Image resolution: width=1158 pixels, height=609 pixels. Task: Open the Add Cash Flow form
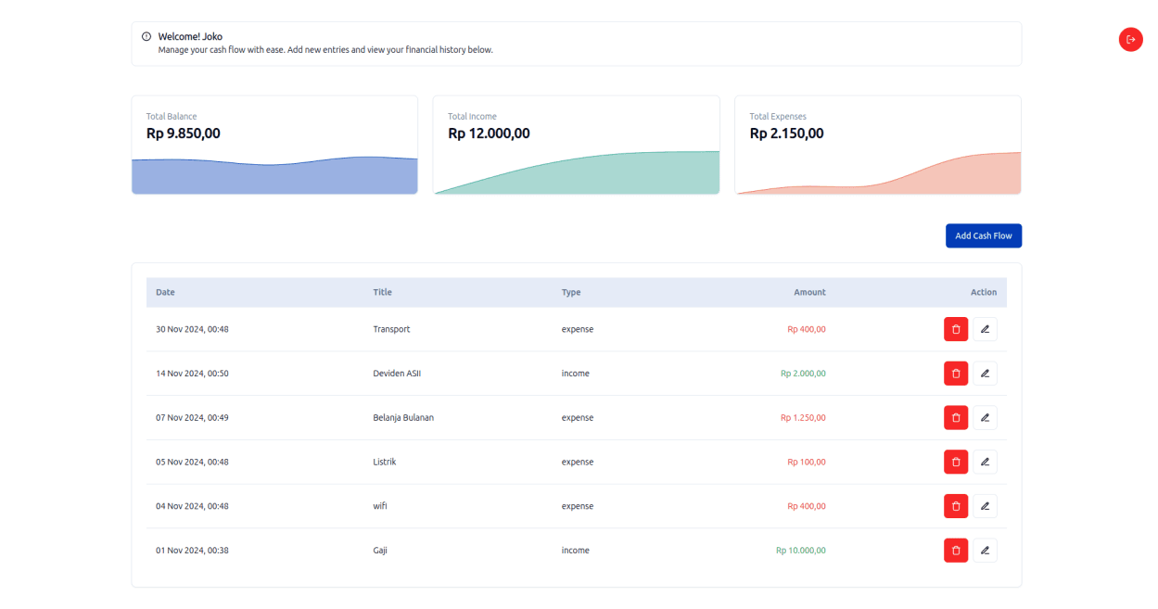click(984, 235)
